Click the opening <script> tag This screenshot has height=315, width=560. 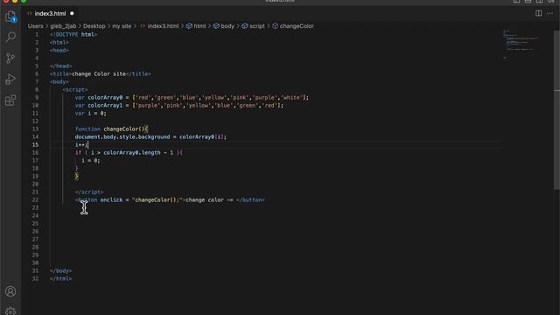pyautogui.click(x=75, y=89)
